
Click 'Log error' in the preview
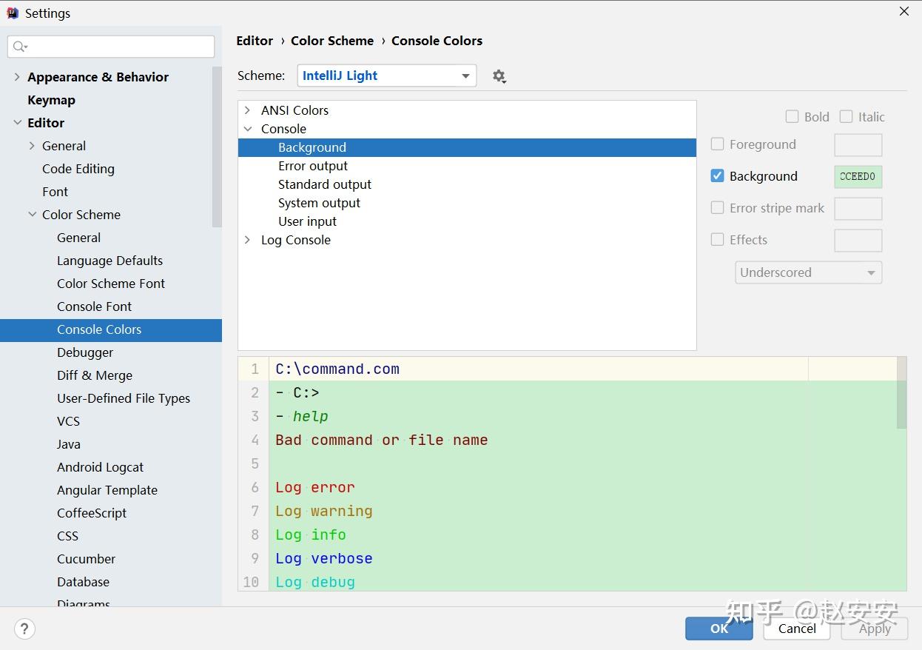point(315,487)
